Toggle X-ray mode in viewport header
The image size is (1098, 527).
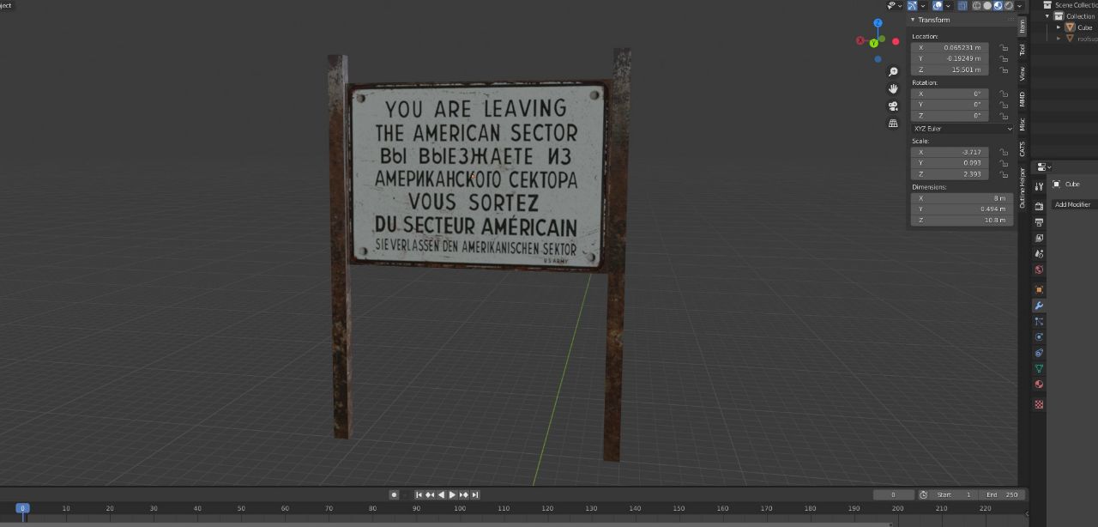tap(962, 5)
